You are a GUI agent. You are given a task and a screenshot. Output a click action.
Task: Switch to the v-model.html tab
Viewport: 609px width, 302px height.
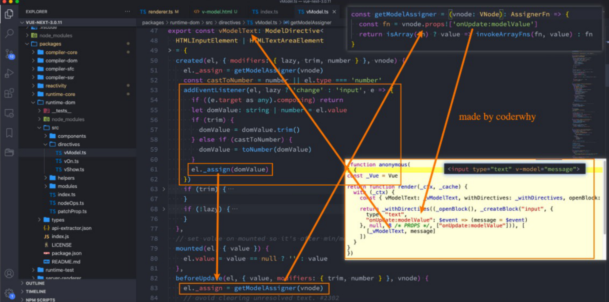(216, 12)
